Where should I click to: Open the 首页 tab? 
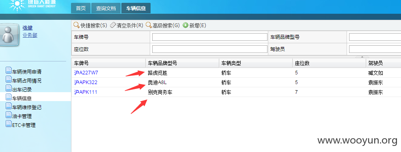coord(81,8)
